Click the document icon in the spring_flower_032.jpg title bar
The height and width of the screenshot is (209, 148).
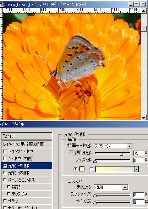tap(2, 5)
